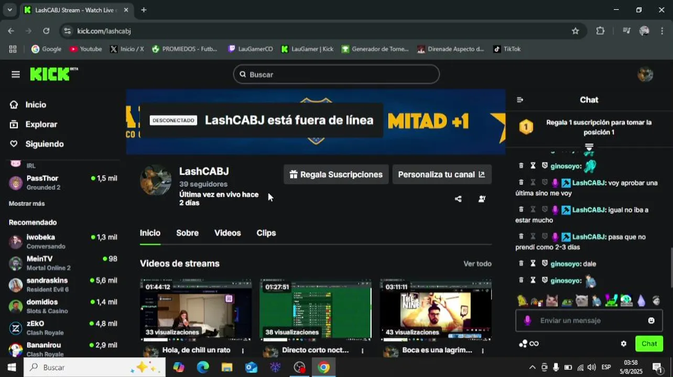
Task: Open the Kick hamburger sidebar menu
Action: click(x=16, y=74)
